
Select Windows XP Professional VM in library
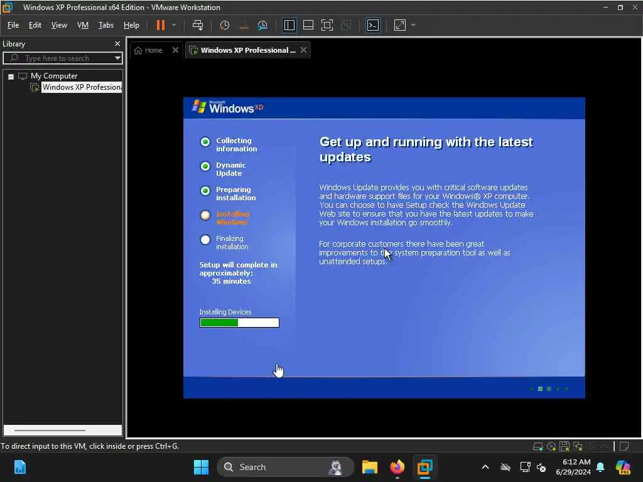click(82, 87)
